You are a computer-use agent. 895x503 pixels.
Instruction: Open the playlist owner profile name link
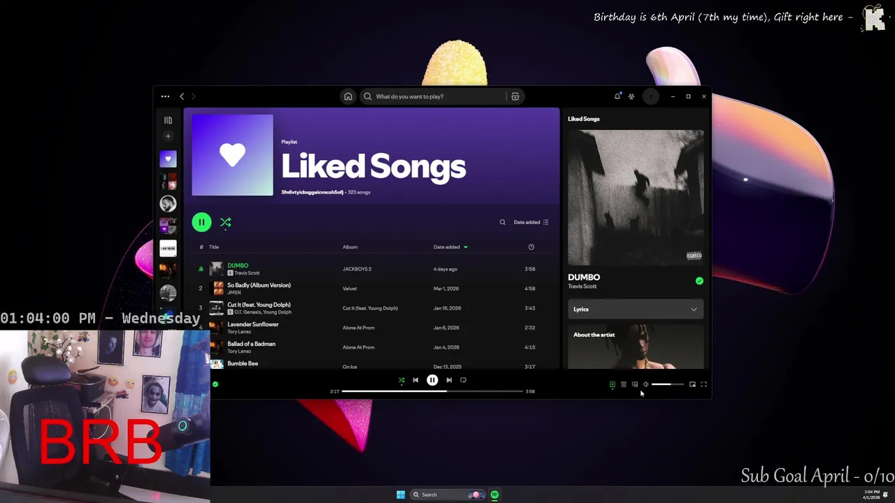(312, 192)
